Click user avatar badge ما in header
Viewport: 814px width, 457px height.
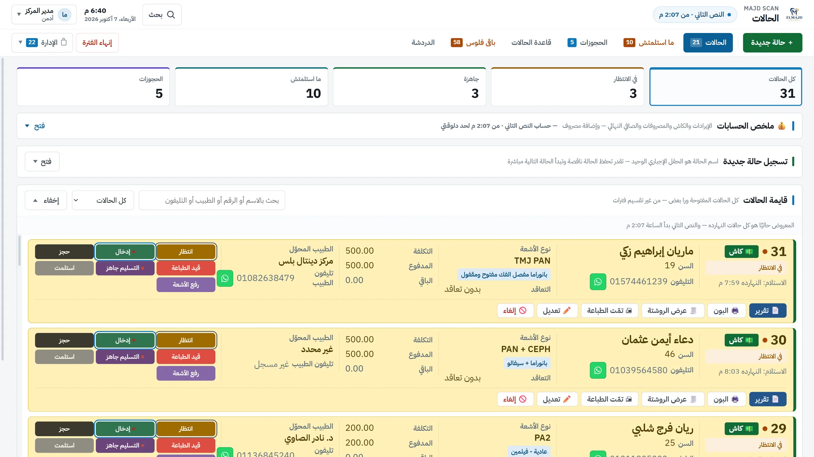65,15
